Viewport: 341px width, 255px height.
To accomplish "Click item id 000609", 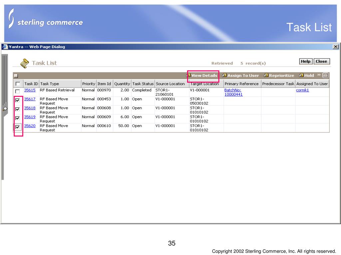I will click(104, 117).
